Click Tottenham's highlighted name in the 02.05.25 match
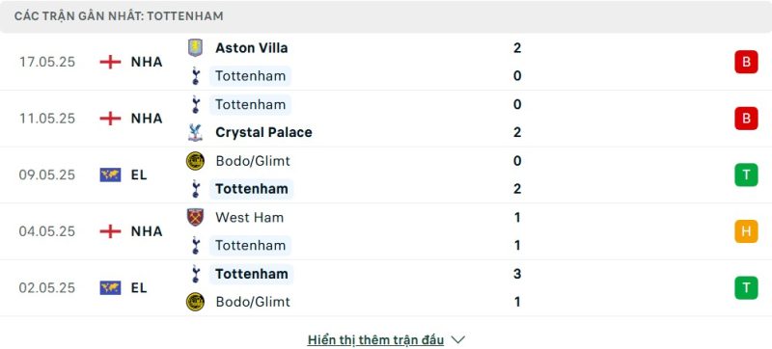772x349 pixels. coord(251,274)
